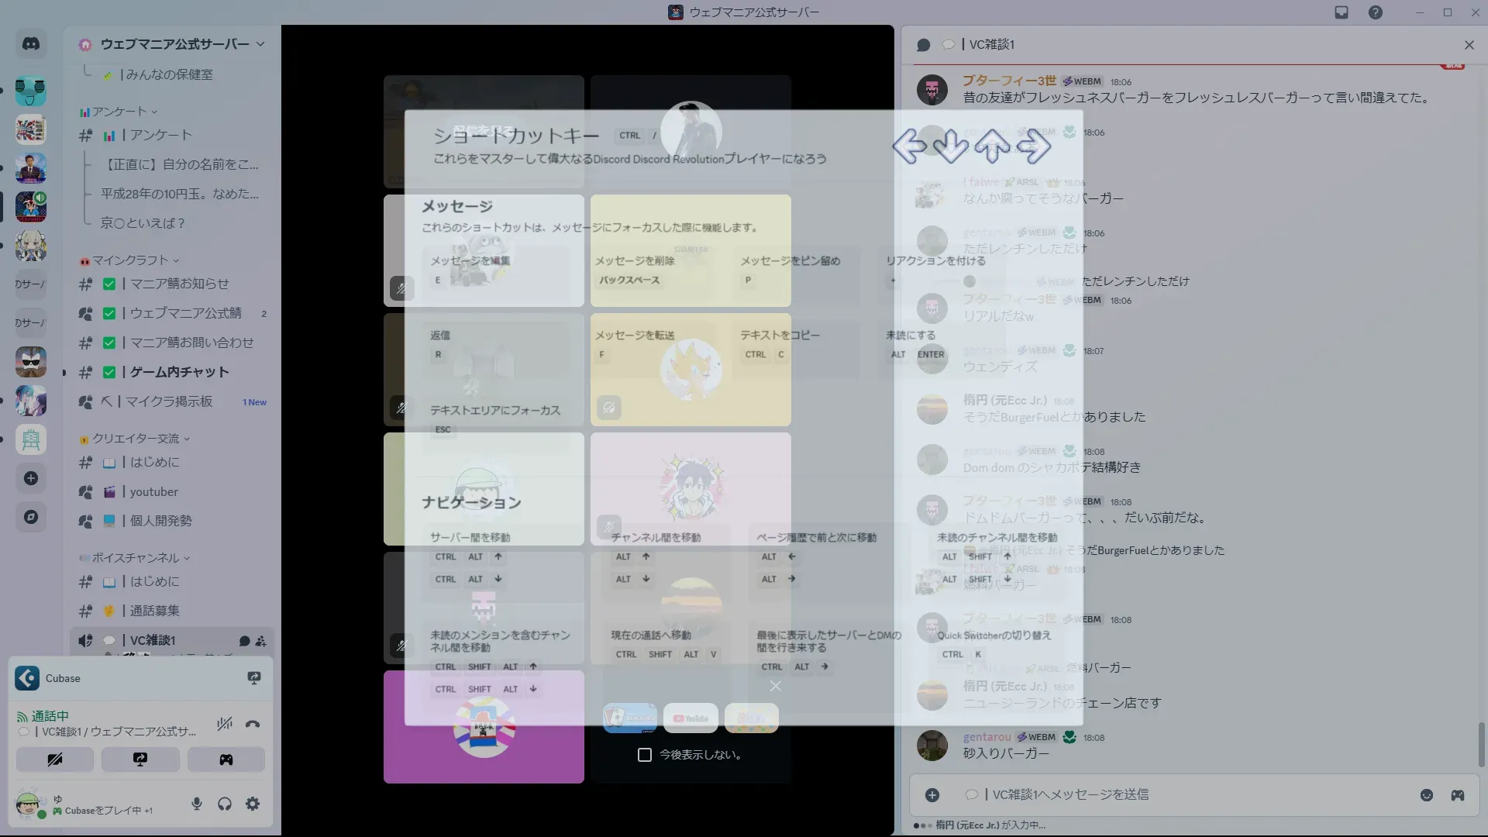Toggle headphone deafen

tap(225, 804)
